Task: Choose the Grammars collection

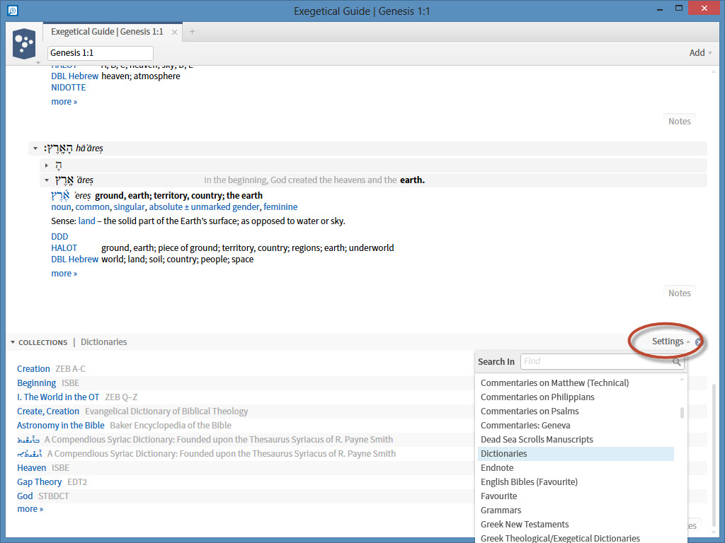Action: 501,510
